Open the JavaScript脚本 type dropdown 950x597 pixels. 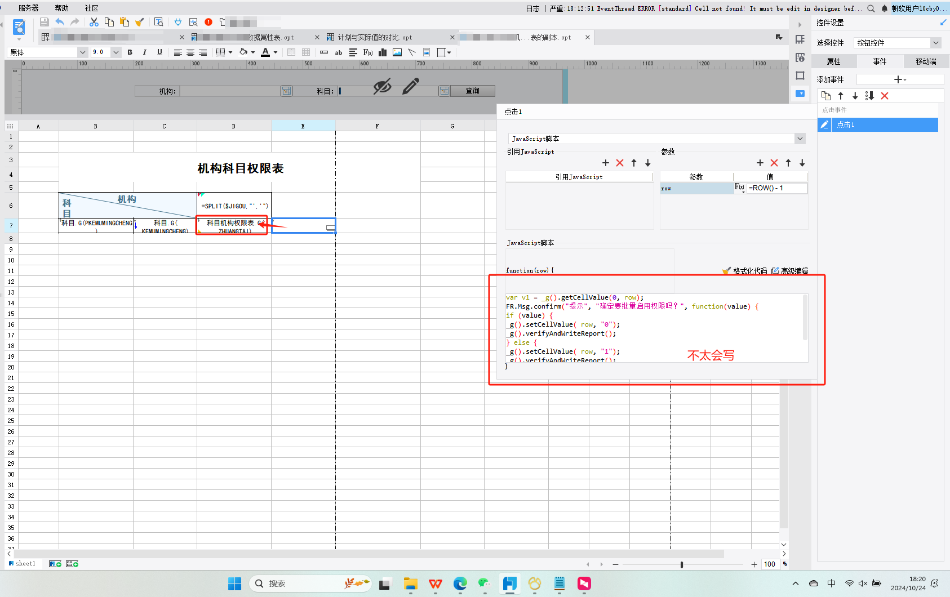[x=656, y=139]
